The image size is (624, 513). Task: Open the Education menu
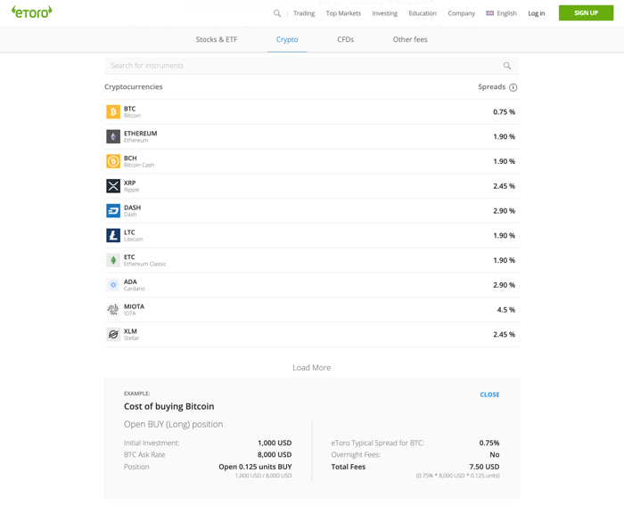[423, 13]
